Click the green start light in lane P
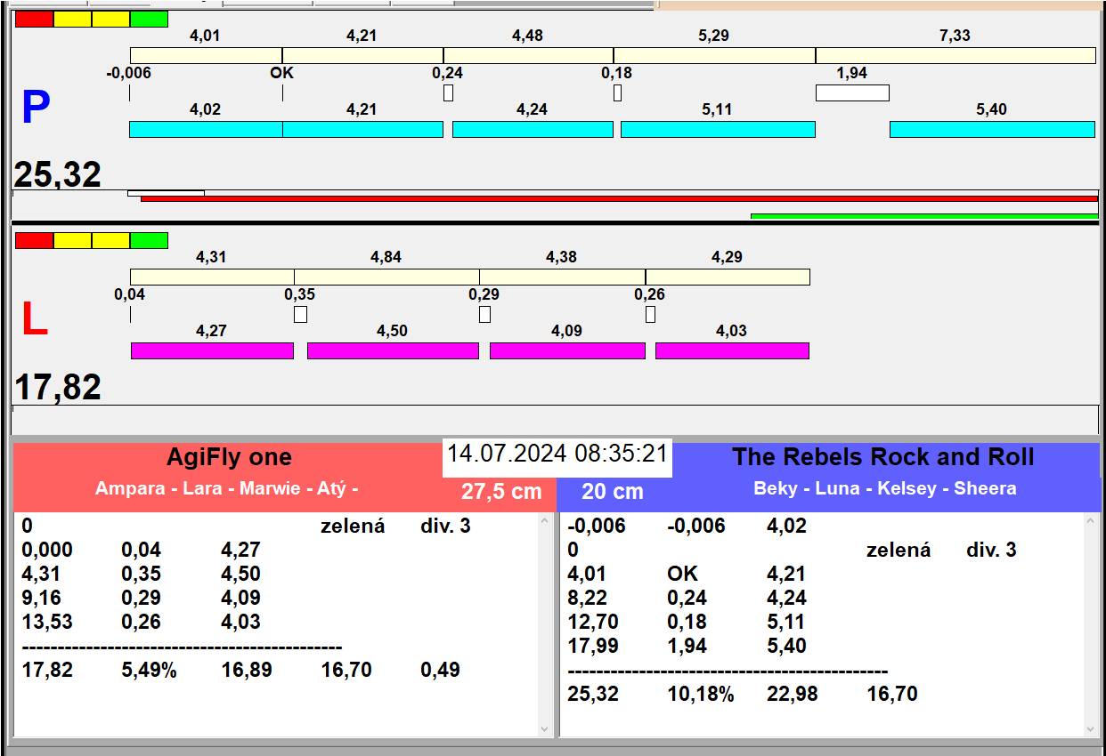The image size is (1106, 756). (149, 19)
